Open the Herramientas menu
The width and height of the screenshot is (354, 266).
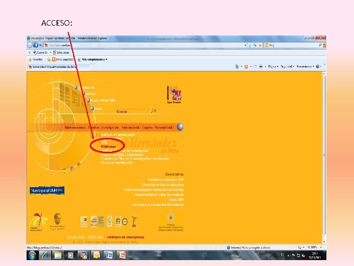[305, 66]
